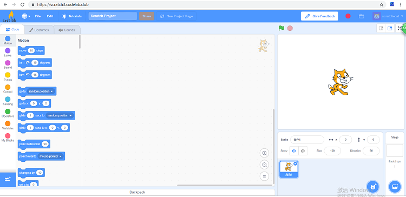Expand the Backpack bar

click(137, 192)
